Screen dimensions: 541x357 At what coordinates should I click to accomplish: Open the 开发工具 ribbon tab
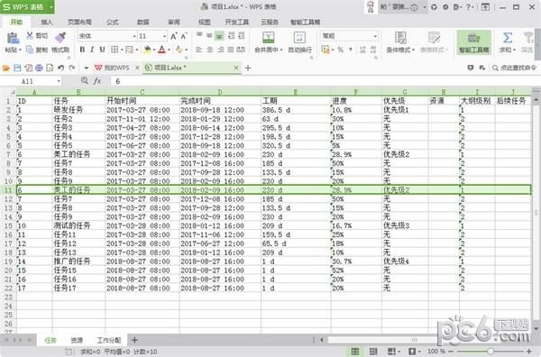tap(237, 22)
